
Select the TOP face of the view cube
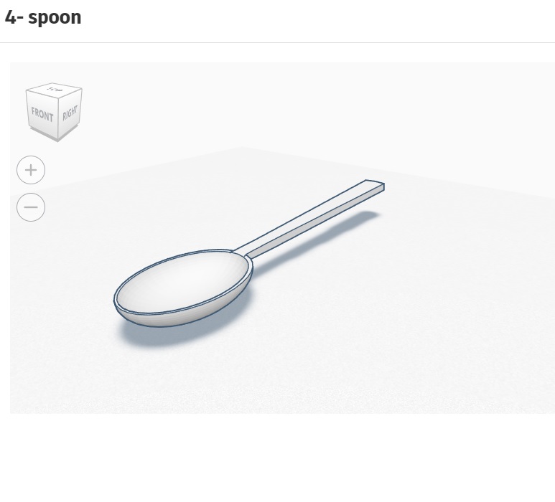tap(54, 90)
